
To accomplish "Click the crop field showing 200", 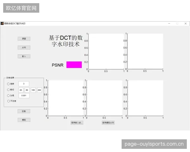I will pos(39,90).
